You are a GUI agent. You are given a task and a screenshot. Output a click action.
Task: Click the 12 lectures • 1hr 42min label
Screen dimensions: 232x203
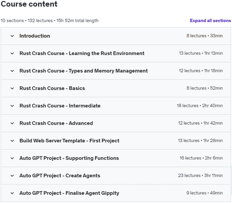click(x=200, y=123)
